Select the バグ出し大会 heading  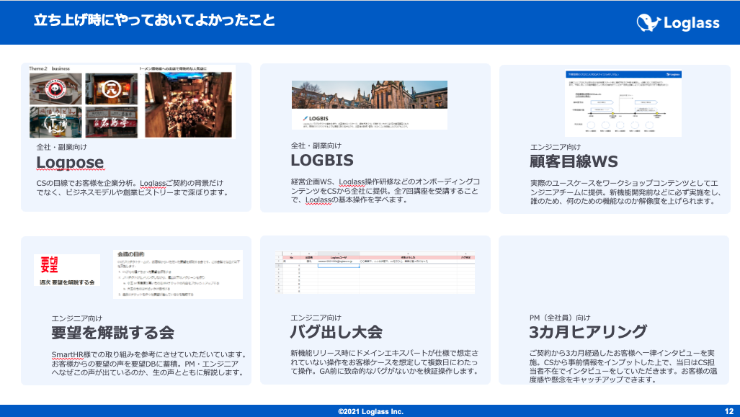[336, 331]
